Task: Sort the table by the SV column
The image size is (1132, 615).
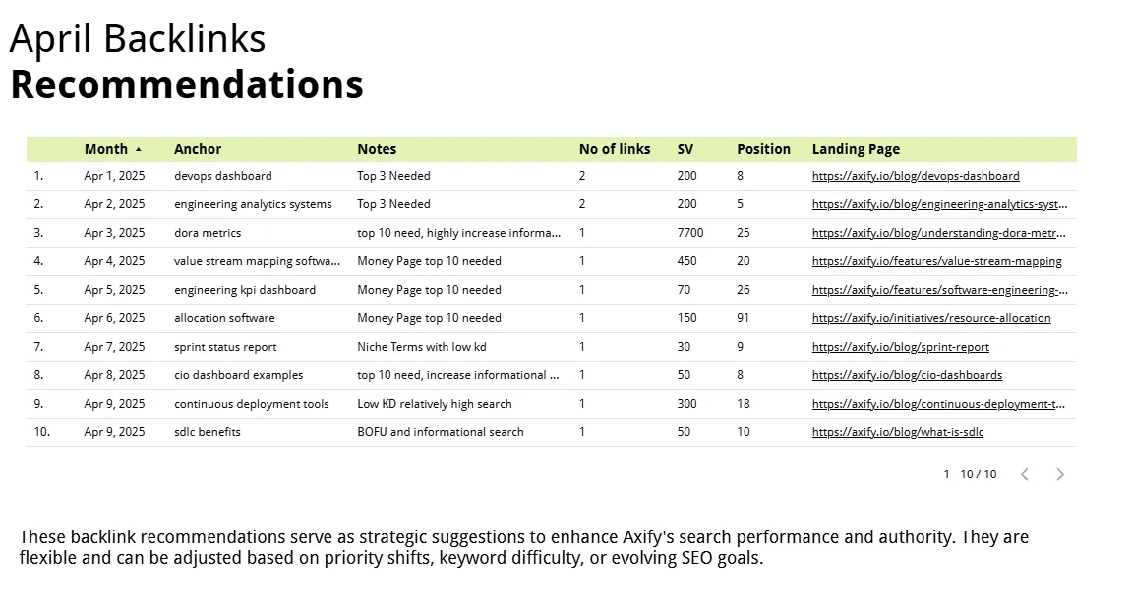Action: (684, 148)
